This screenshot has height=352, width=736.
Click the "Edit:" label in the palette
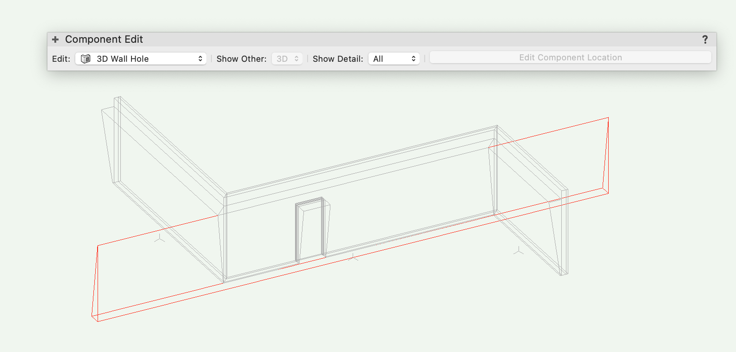coord(61,59)
